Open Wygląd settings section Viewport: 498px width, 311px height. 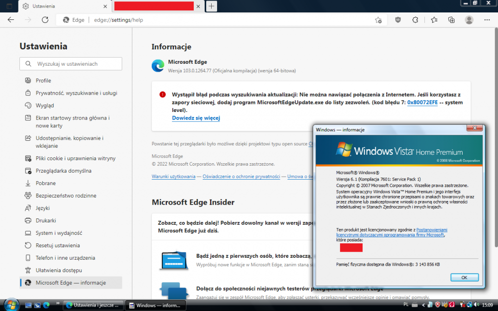click(x=71, y=105)
